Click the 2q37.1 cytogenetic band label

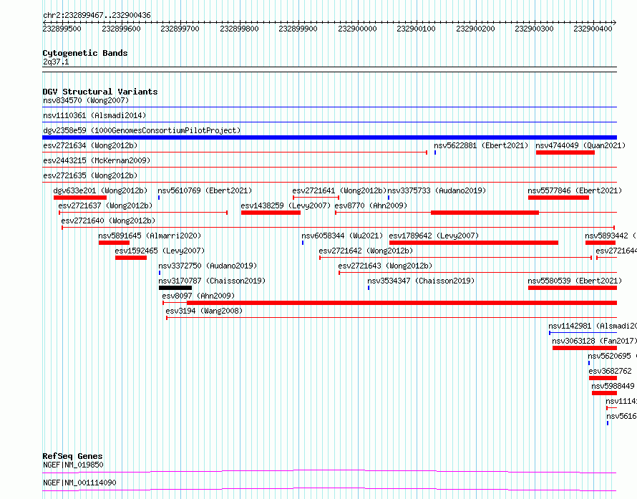click(x=56, y=62)
